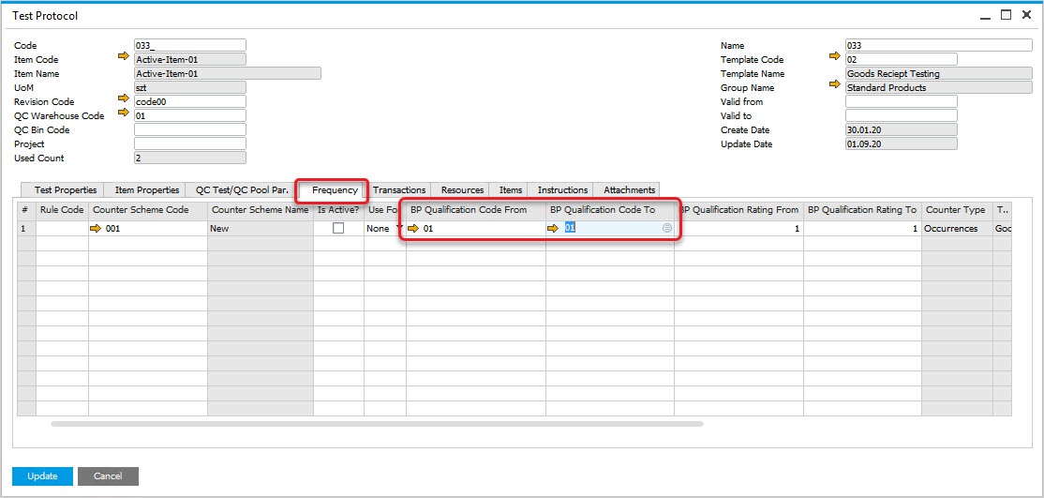Select the Counter Type cell showing Occurrences
The image size is (1044, 498).
point(955,228)
